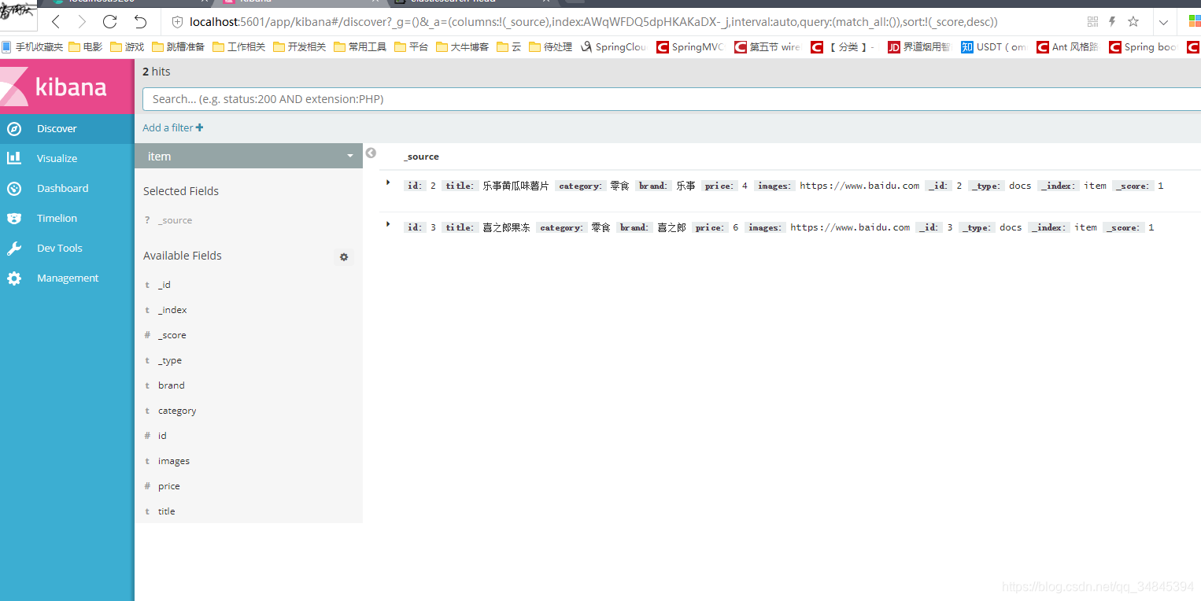The width and height of the screenshot is (1201, 601).
Task: Open Dev Tools in sidebar
Action: click(67, 248)
